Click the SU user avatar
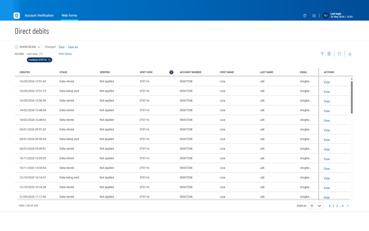369x231 pixels. [326, 16]
